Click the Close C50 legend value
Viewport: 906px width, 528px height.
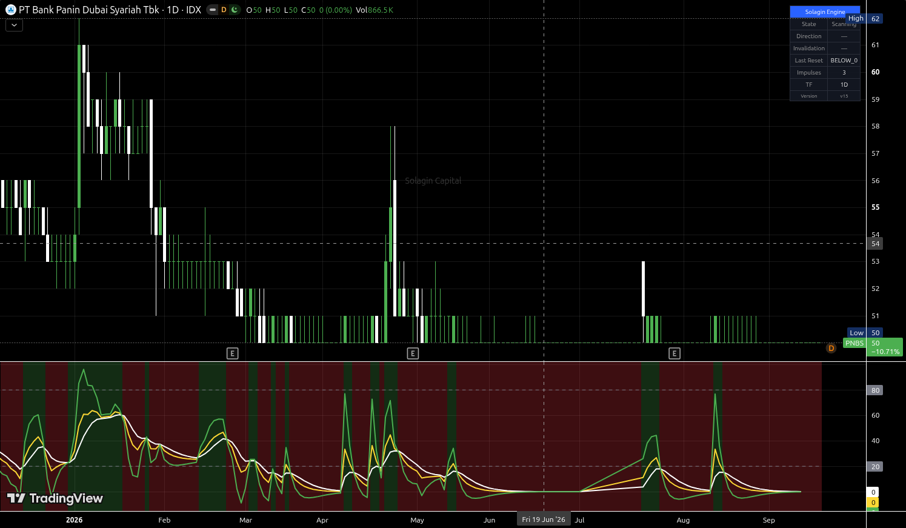pyautogui.click(x=308, y=10)
